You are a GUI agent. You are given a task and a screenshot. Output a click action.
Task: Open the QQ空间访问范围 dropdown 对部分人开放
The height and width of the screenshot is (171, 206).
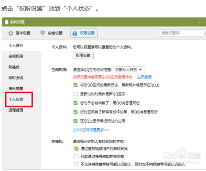pos(129,70)
